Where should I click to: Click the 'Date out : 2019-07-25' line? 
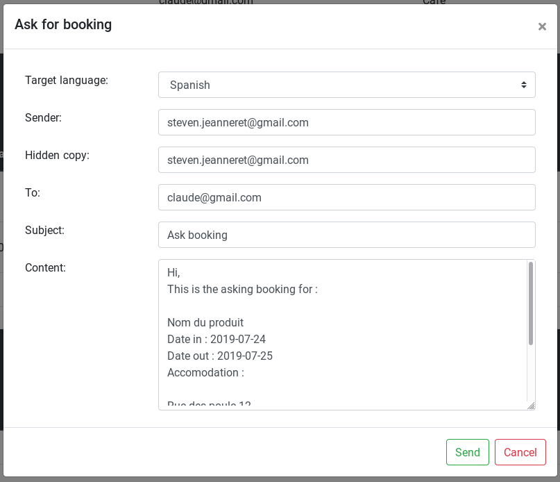tap(219, 356)
